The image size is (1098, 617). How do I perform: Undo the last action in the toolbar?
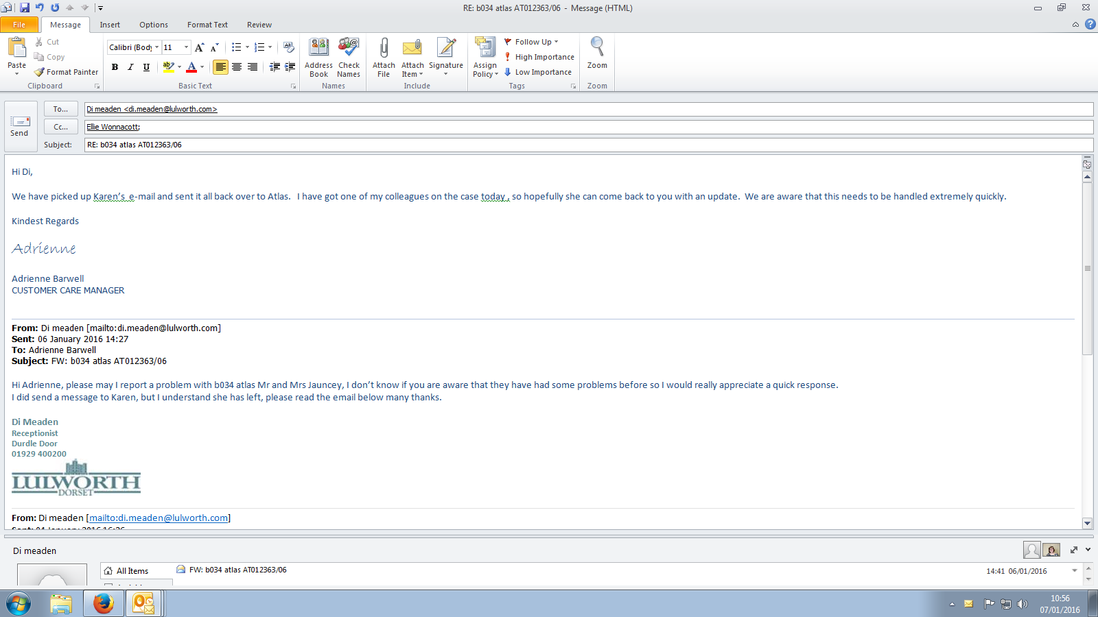click(x=40, y=8)
